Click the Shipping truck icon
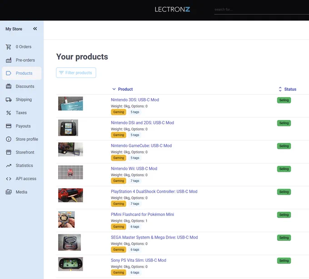This screenshot has height=279, width=309. pyautogui.click(x=9, y=100)
